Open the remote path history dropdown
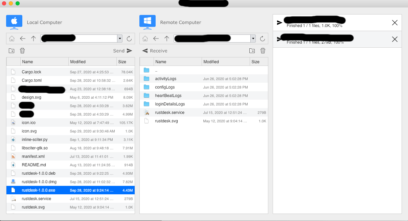Screen dimensions: 408x221 coord(253,39)
